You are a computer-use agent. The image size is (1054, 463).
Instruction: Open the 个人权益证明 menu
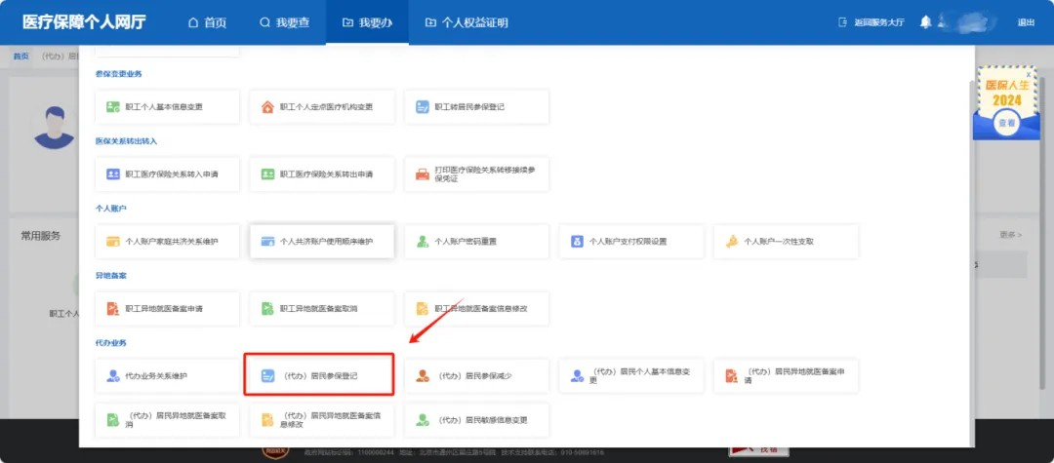point(466,22)
